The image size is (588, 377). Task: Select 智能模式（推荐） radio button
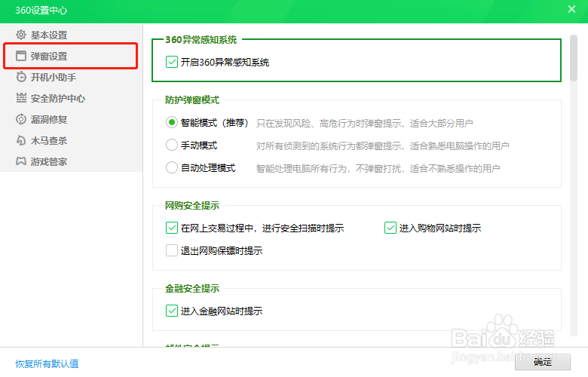pyautogui.click(x=172, y=122)
